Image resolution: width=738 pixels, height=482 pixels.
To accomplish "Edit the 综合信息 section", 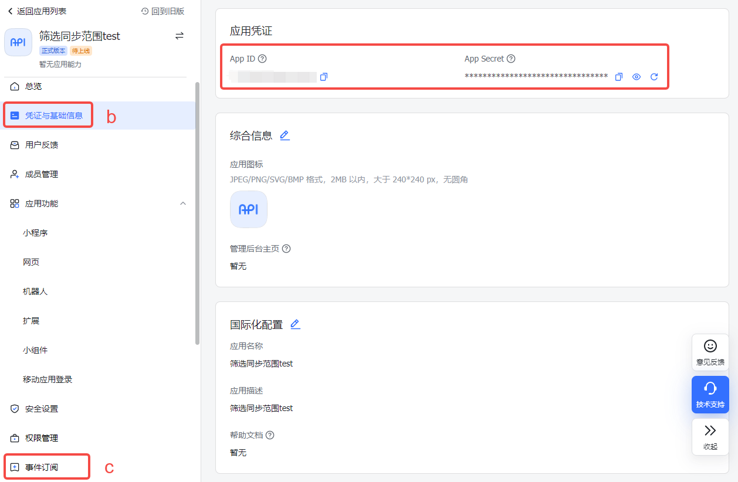I will 285,135.
